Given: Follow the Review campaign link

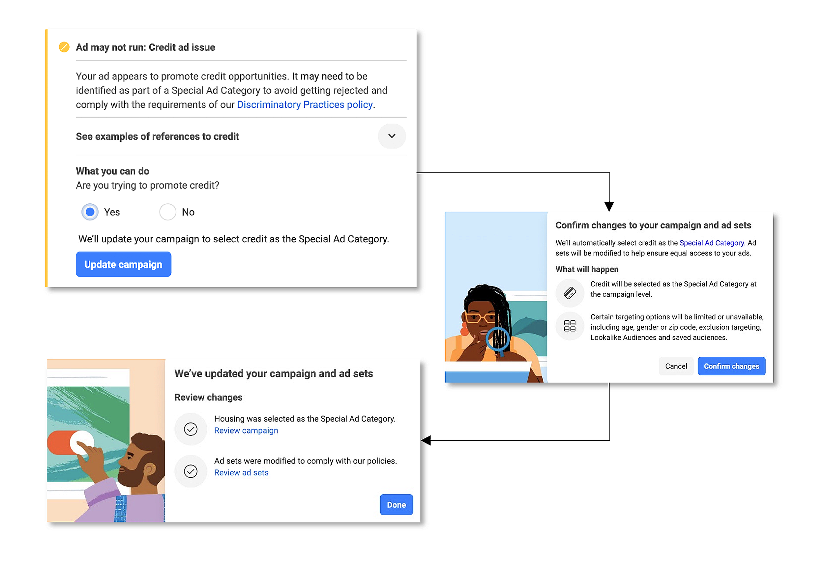Looking at the screenshot, I should click(x=246, y=430).
